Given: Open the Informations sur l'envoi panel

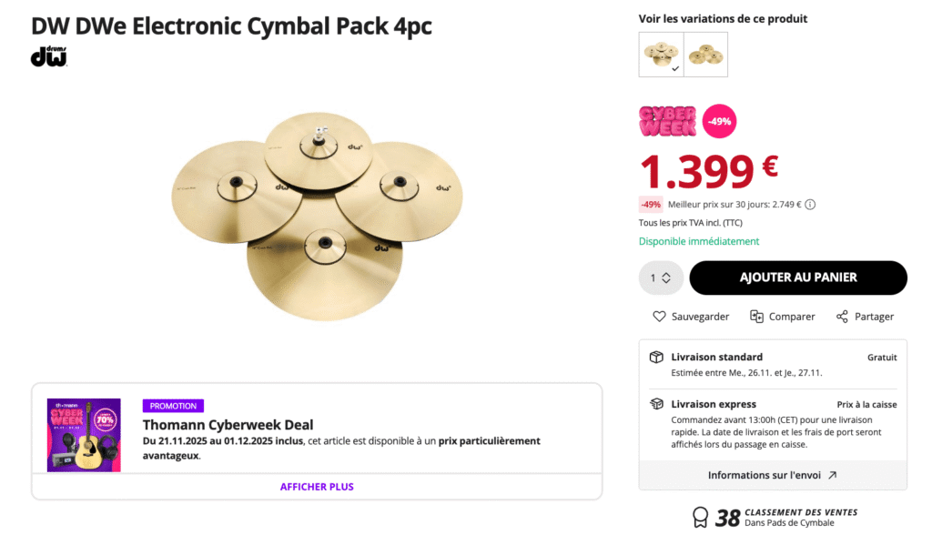Looking at the screenshot, I should (775, 474).
